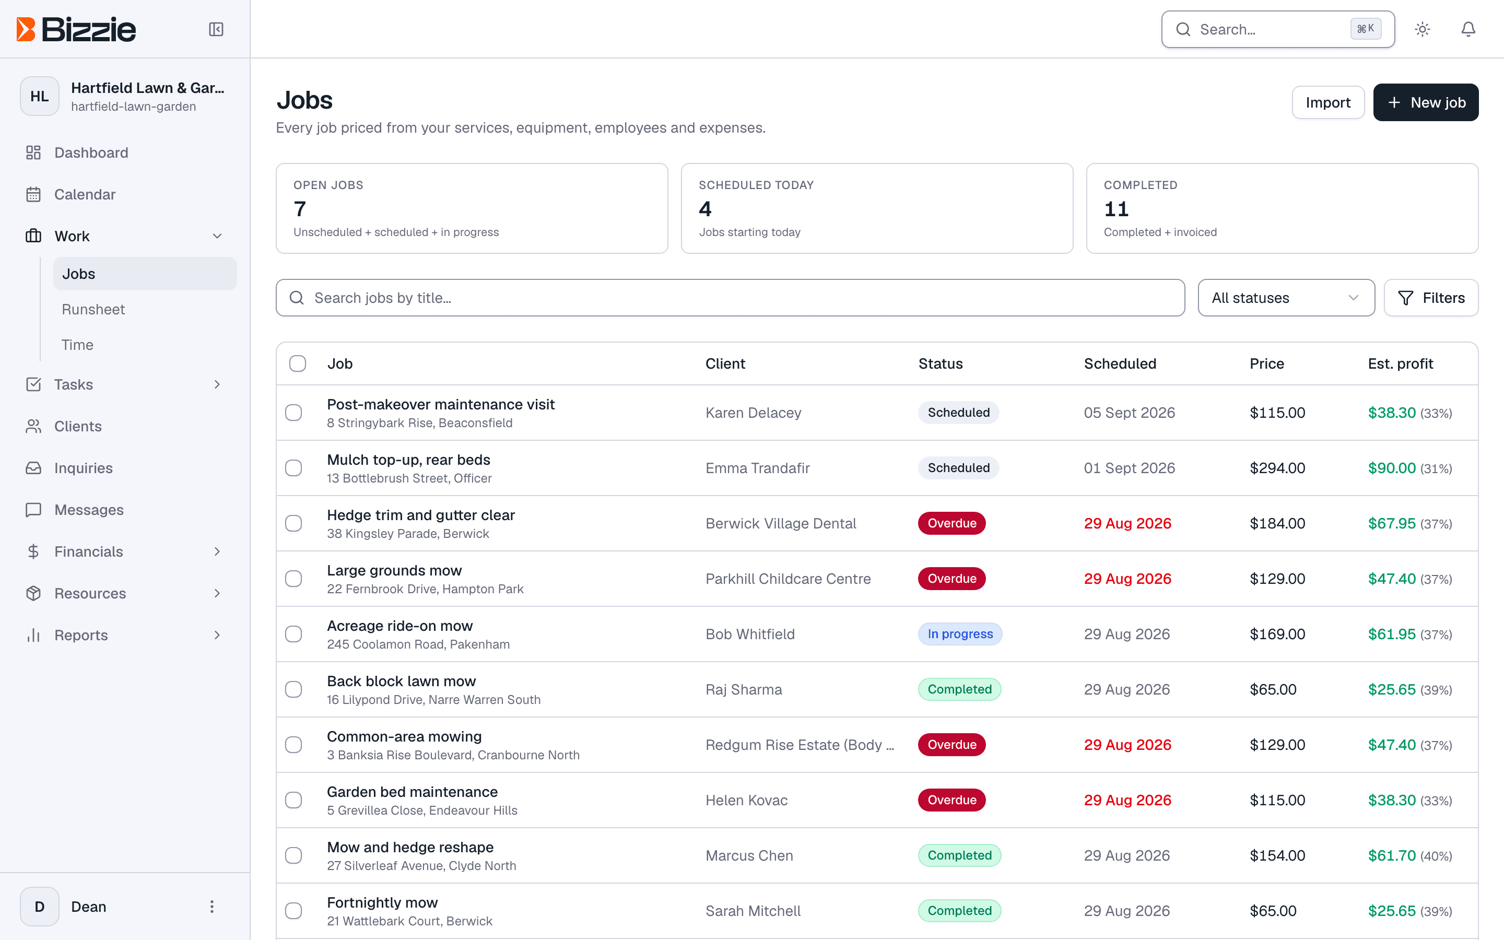Image resolution: width=1504 pixels, height=940 pixels.
Task: Click the Inquiries inbox icon
Action: tap(33, 468)
